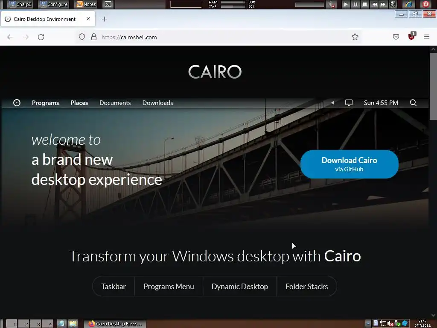Open the Programs menu on Cairo bar
Image resolution: width=437 pixels, height=328 pixels.
[x=45, y=103]
